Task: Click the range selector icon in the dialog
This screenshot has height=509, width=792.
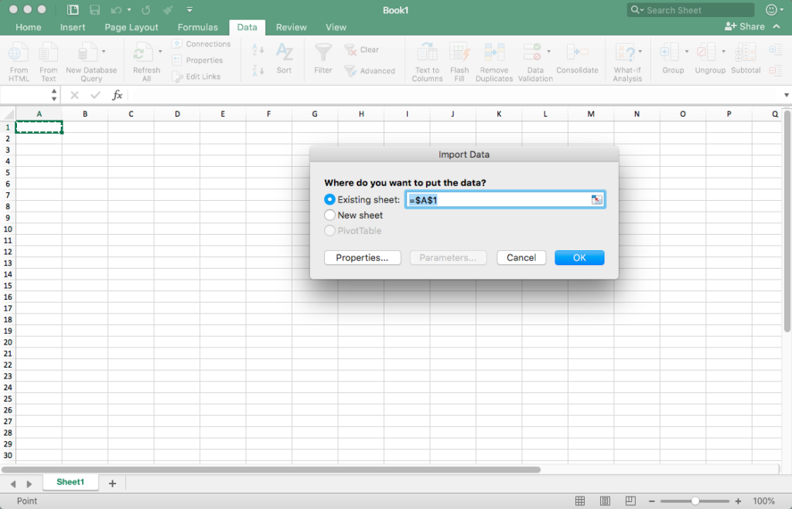Action: [596, 199]
